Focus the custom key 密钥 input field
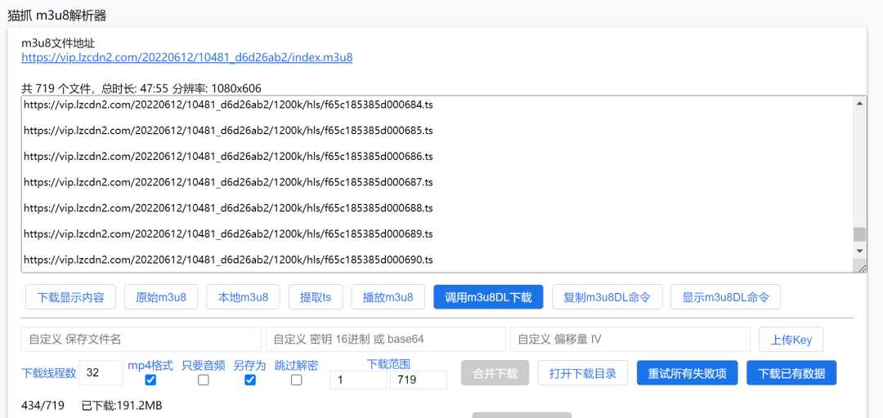This screenshot has width=883, height=418. [386, 340]
